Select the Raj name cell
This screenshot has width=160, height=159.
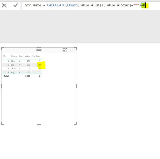point(12,72)
